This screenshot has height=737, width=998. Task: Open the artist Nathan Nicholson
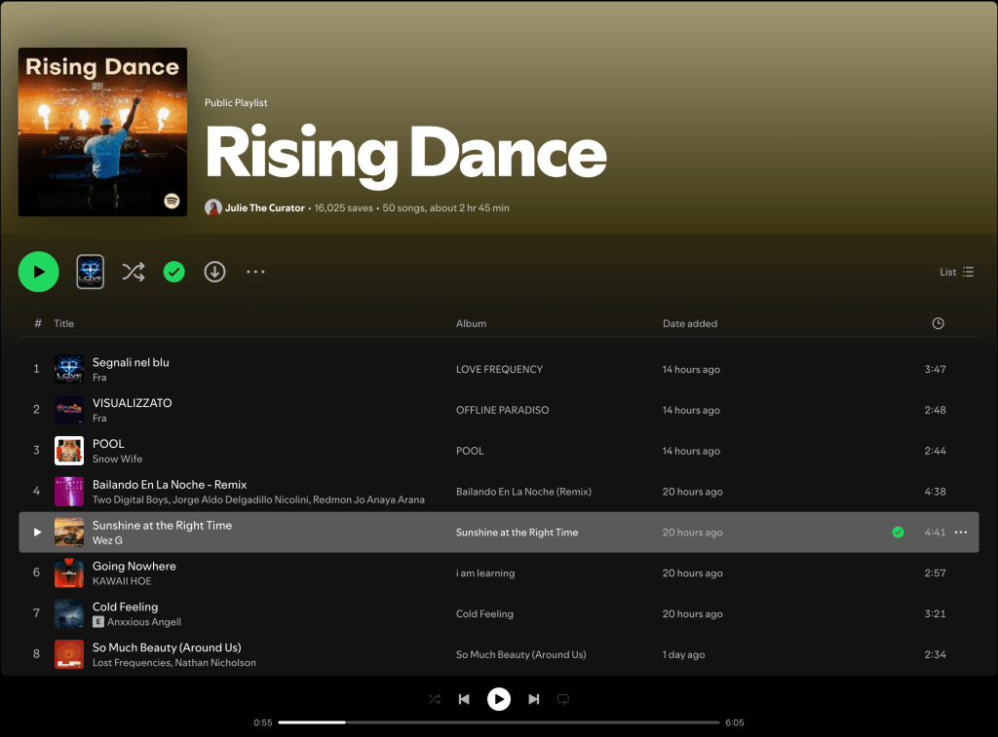click(x=215, y=662)
